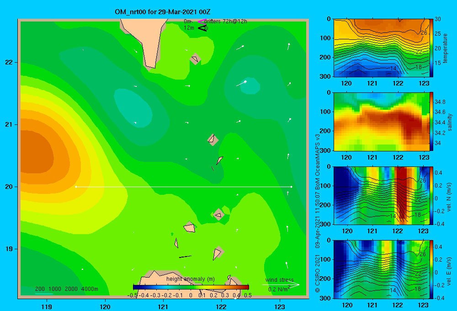The image size is (457, 311).
Task: Click the magenta drifter arrow legend icon
Action: [202, 21]
